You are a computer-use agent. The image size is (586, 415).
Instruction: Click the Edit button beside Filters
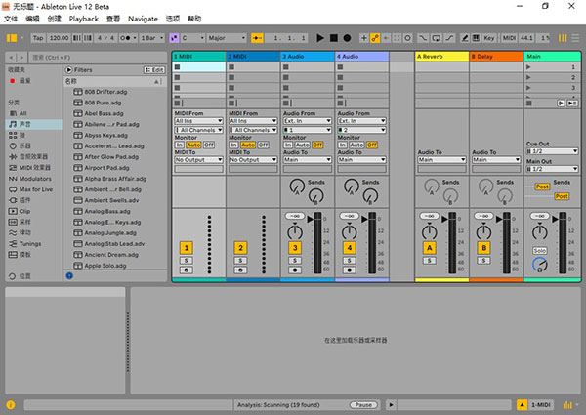[154, 70]
